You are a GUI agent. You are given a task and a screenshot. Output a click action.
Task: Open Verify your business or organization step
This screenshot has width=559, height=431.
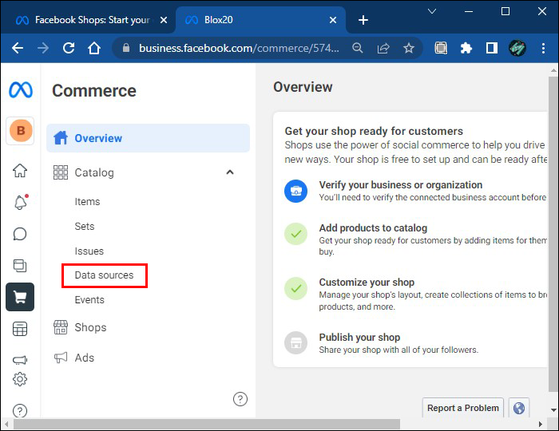400,185
